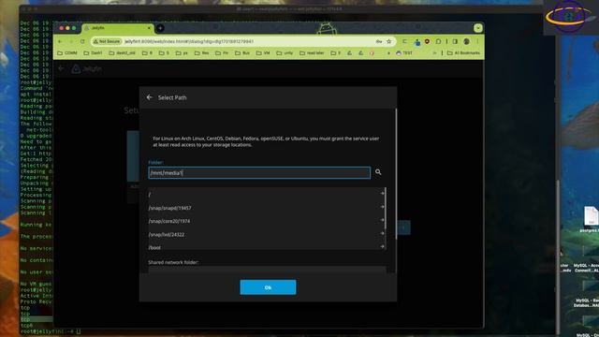Click the Jellyfin page header back arrow
Viewport: 599px width, 337px height.
61,68
